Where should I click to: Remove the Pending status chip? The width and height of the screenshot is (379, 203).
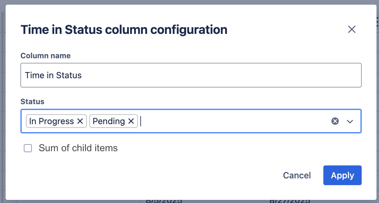(131, 121)
